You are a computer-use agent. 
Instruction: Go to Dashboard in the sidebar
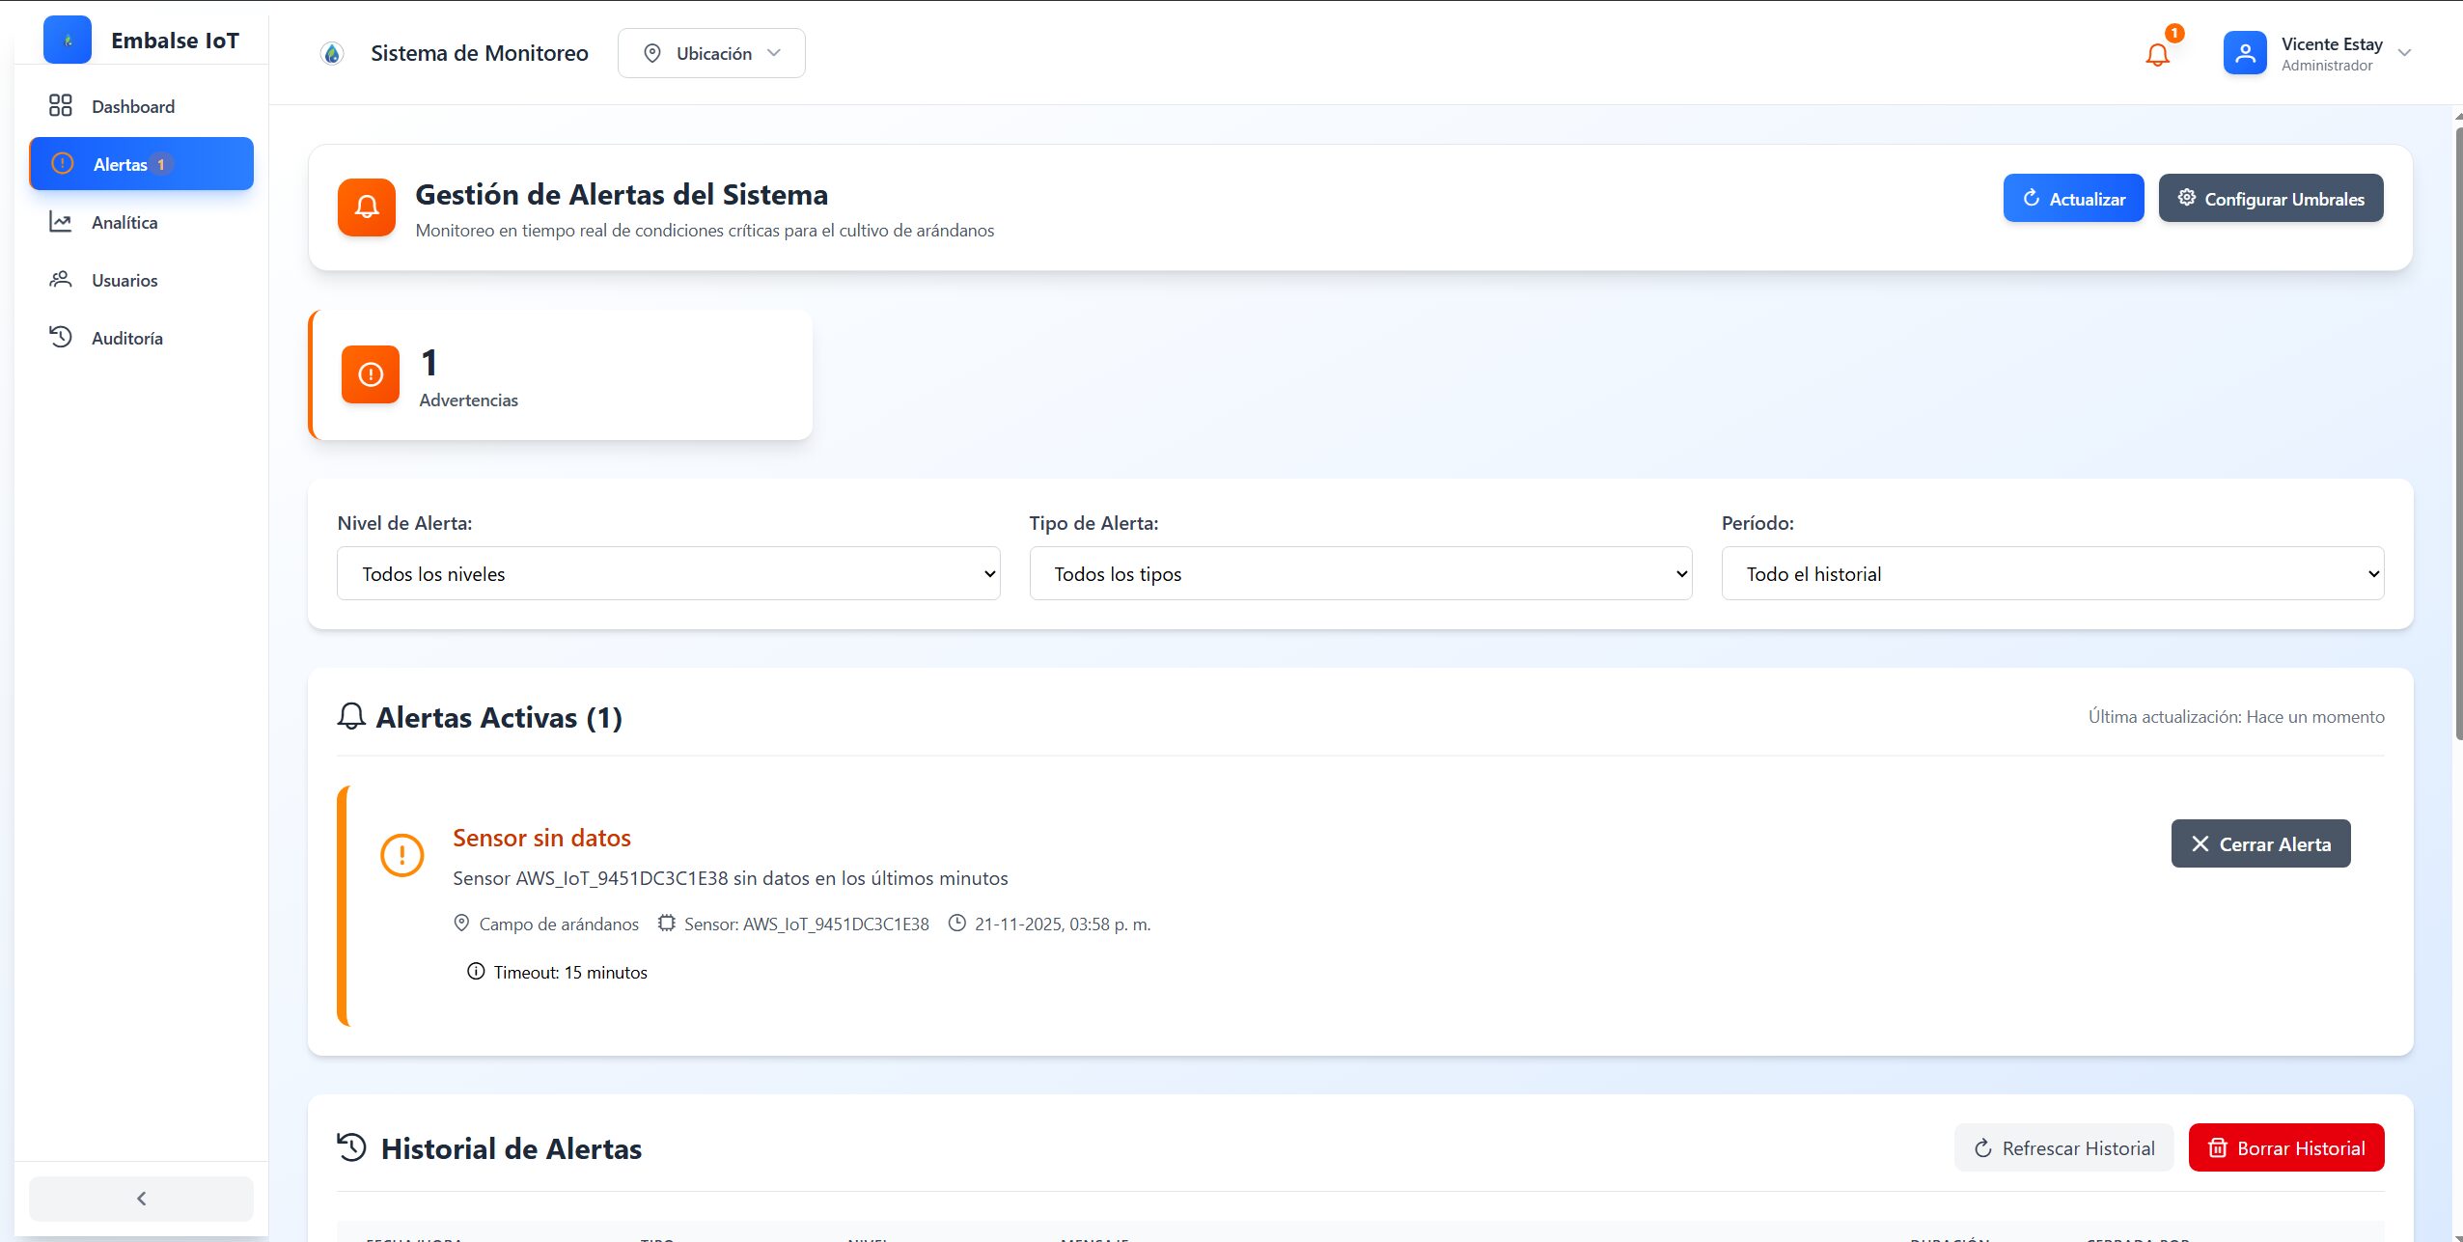coord(133,106)
